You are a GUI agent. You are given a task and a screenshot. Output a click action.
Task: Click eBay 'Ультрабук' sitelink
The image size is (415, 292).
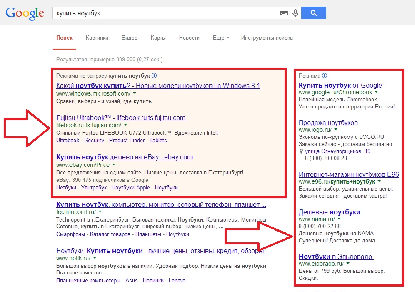[x=94, y=188]
